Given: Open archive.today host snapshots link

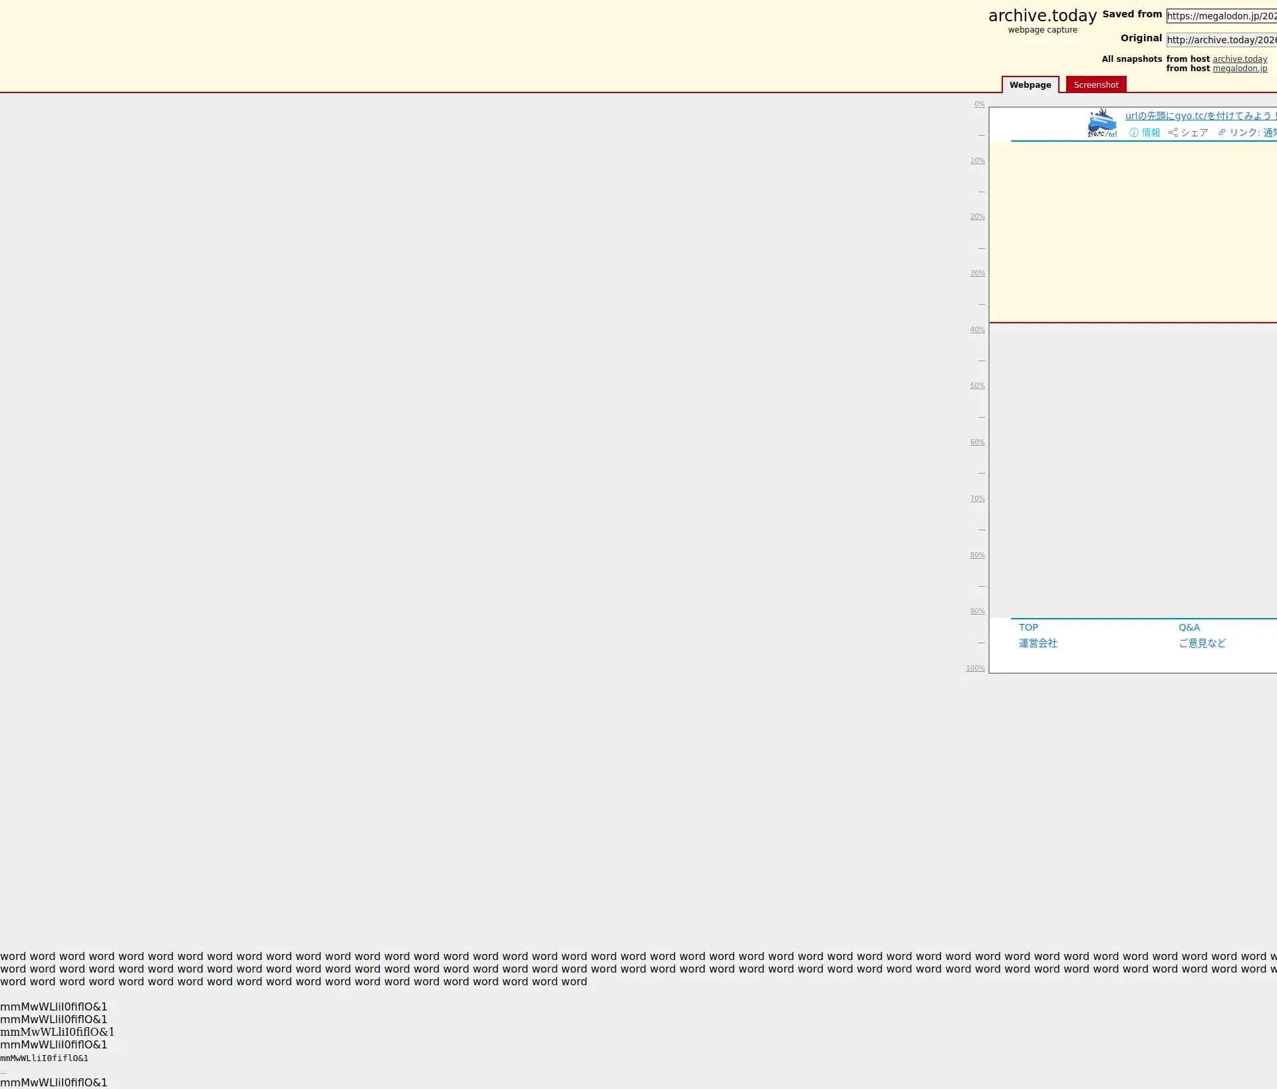Looking at the screenshot, I should (x=1240, y=59).
